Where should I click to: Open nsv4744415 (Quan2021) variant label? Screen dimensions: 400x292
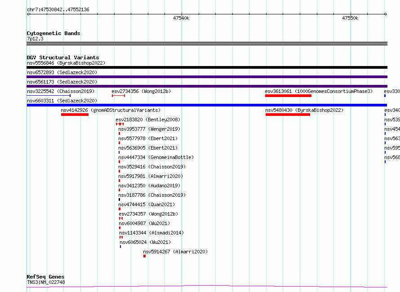click(x=147, y=204)
